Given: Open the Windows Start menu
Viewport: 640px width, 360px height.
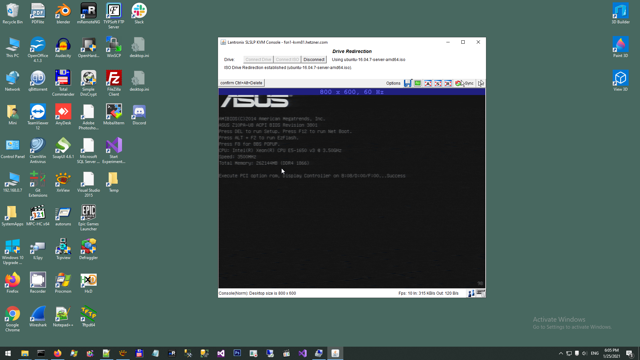Looking at the screenshot, I should (8, 353).
